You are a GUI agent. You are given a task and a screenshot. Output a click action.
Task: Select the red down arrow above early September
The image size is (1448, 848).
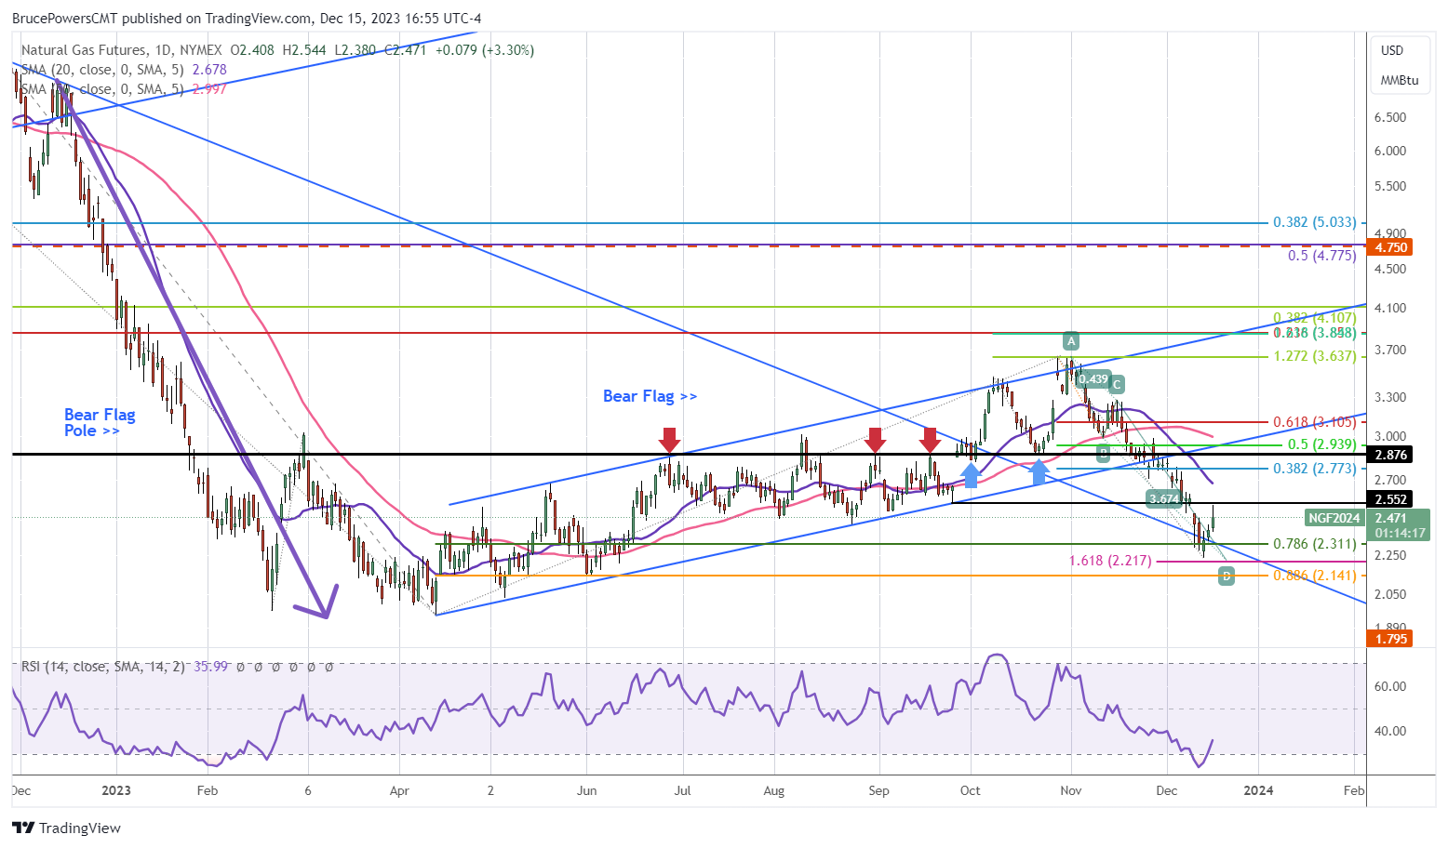[x=874, y=439]
